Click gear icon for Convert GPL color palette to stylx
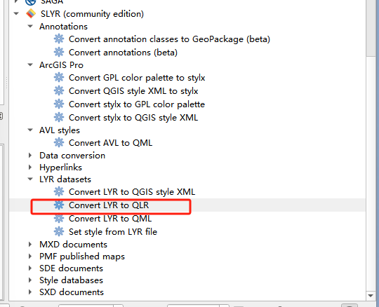The height and width of the screenshot is (307, 379). tap(59, 78)
